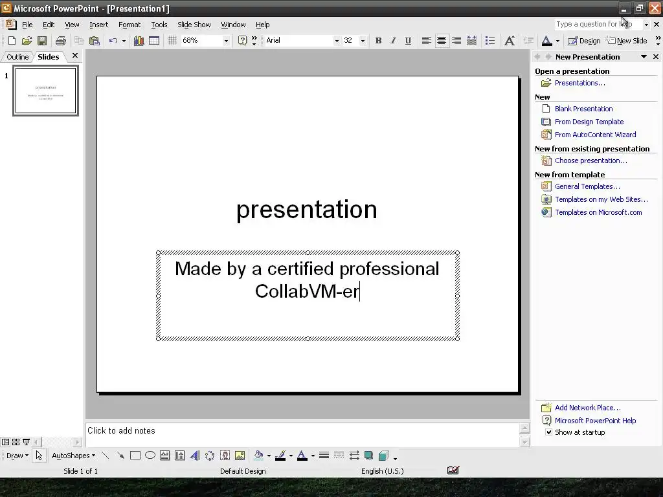Screen dimensions: 663x497
Task: Open Arrow Style options
Action: (x=354, y=455)
